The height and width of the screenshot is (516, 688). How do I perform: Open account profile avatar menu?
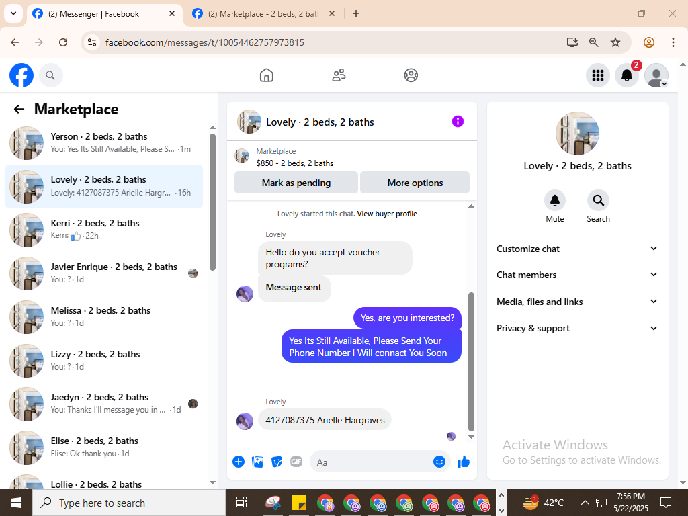(x=656, y=75)
